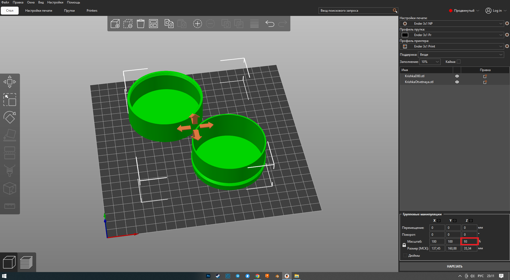This screenshot has width=510, height=280.
Task: Select the Rotate gizmo tool
Action: tap(10, 117)
